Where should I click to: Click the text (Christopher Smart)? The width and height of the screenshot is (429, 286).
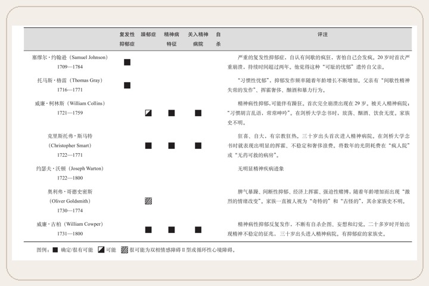70,145
